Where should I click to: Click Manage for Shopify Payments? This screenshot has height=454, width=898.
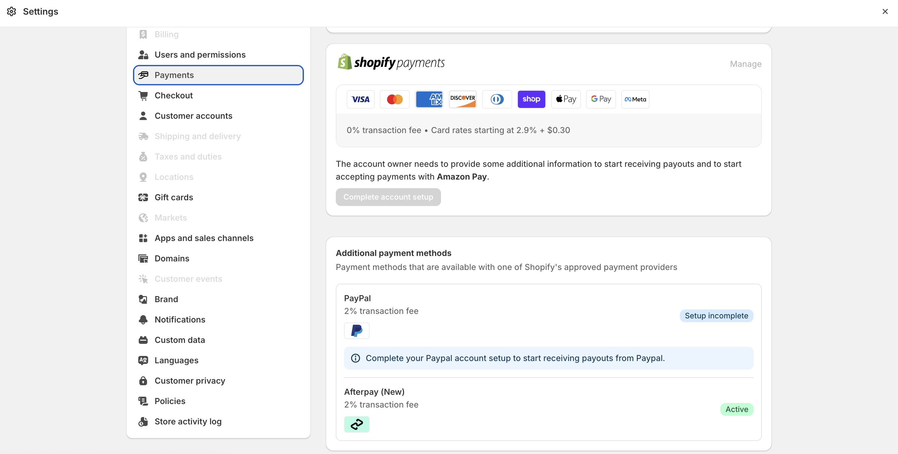click(x=745, y=64)
